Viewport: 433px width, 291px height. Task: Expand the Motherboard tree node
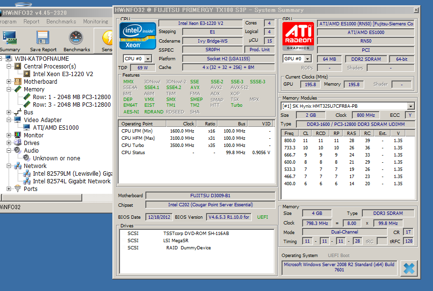point(9,82)
